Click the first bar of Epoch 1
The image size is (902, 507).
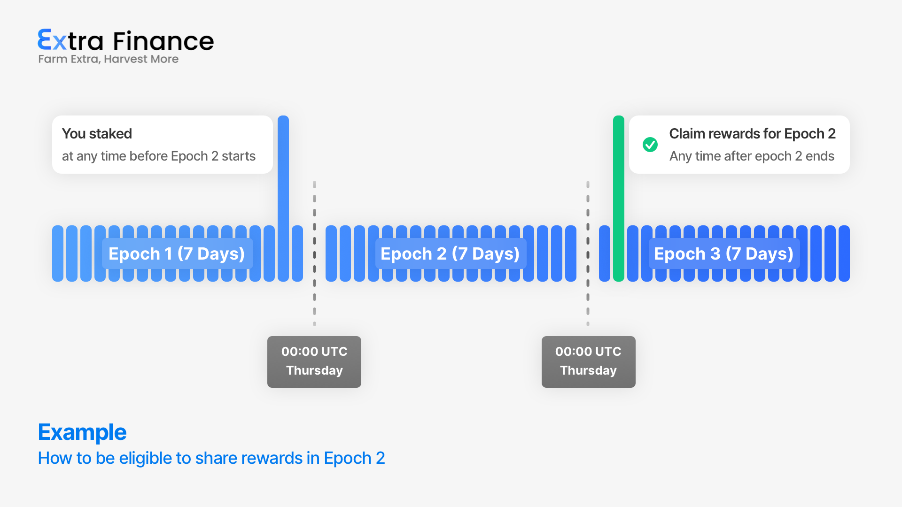58,253
